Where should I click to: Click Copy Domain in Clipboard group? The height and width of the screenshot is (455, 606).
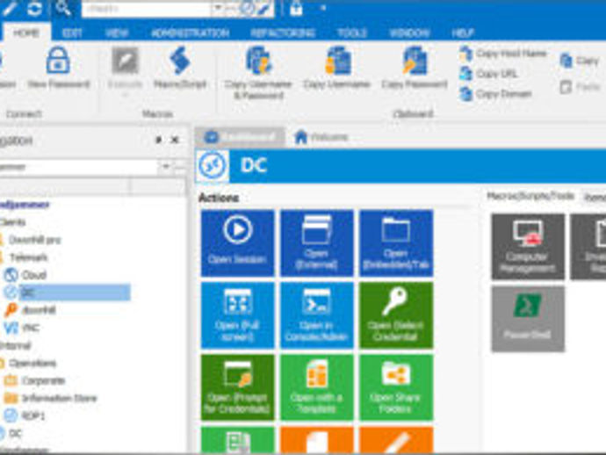coord(496,94)
